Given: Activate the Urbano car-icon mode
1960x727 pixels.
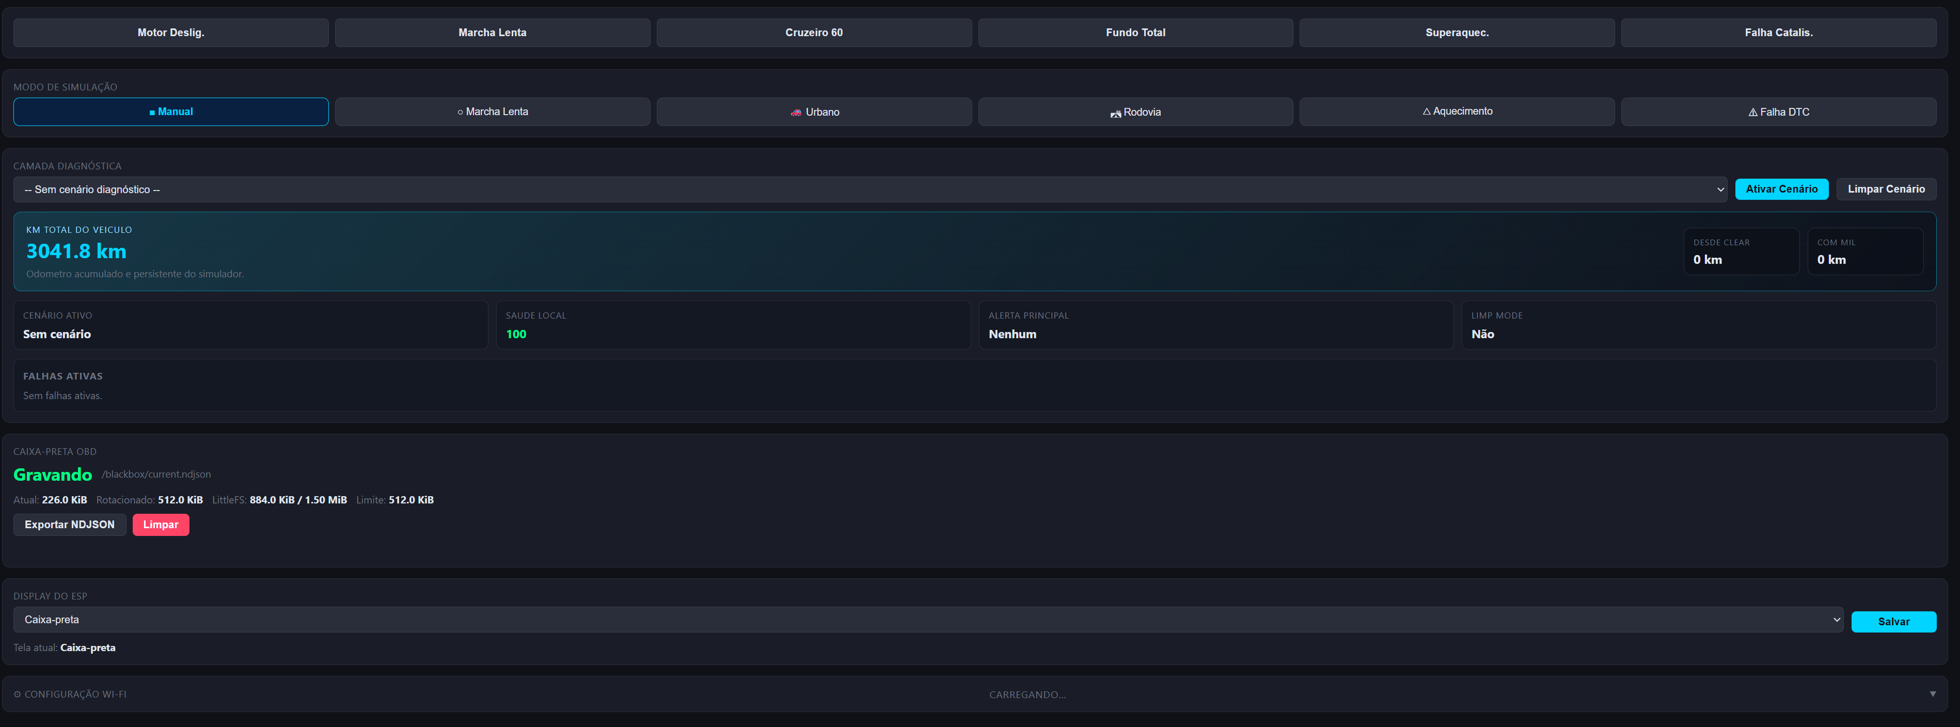Looking at the screenshot, I should [814, 112].
